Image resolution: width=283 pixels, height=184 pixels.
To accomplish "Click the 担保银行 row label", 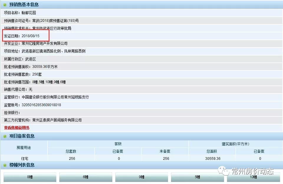I will tap(12, 113).
